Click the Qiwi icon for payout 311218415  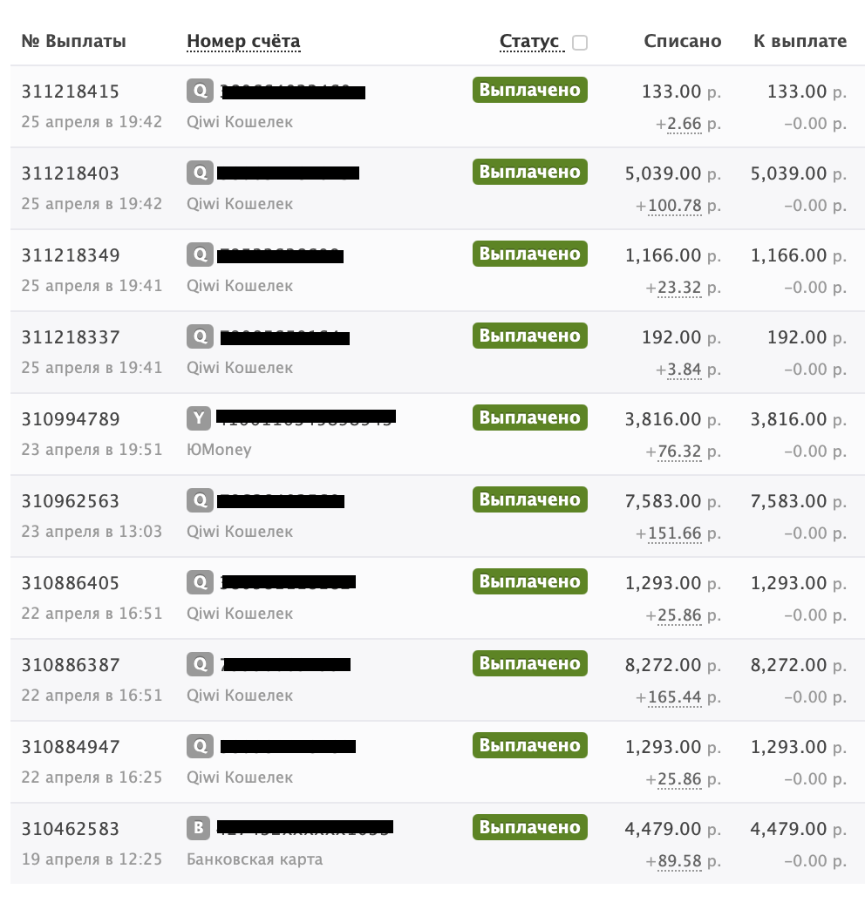(200, 91)
